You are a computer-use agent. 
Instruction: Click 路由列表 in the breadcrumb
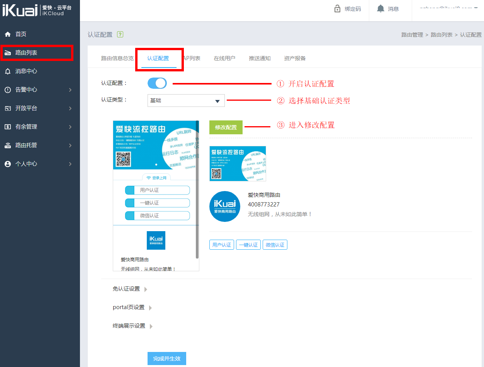(442, 35)
